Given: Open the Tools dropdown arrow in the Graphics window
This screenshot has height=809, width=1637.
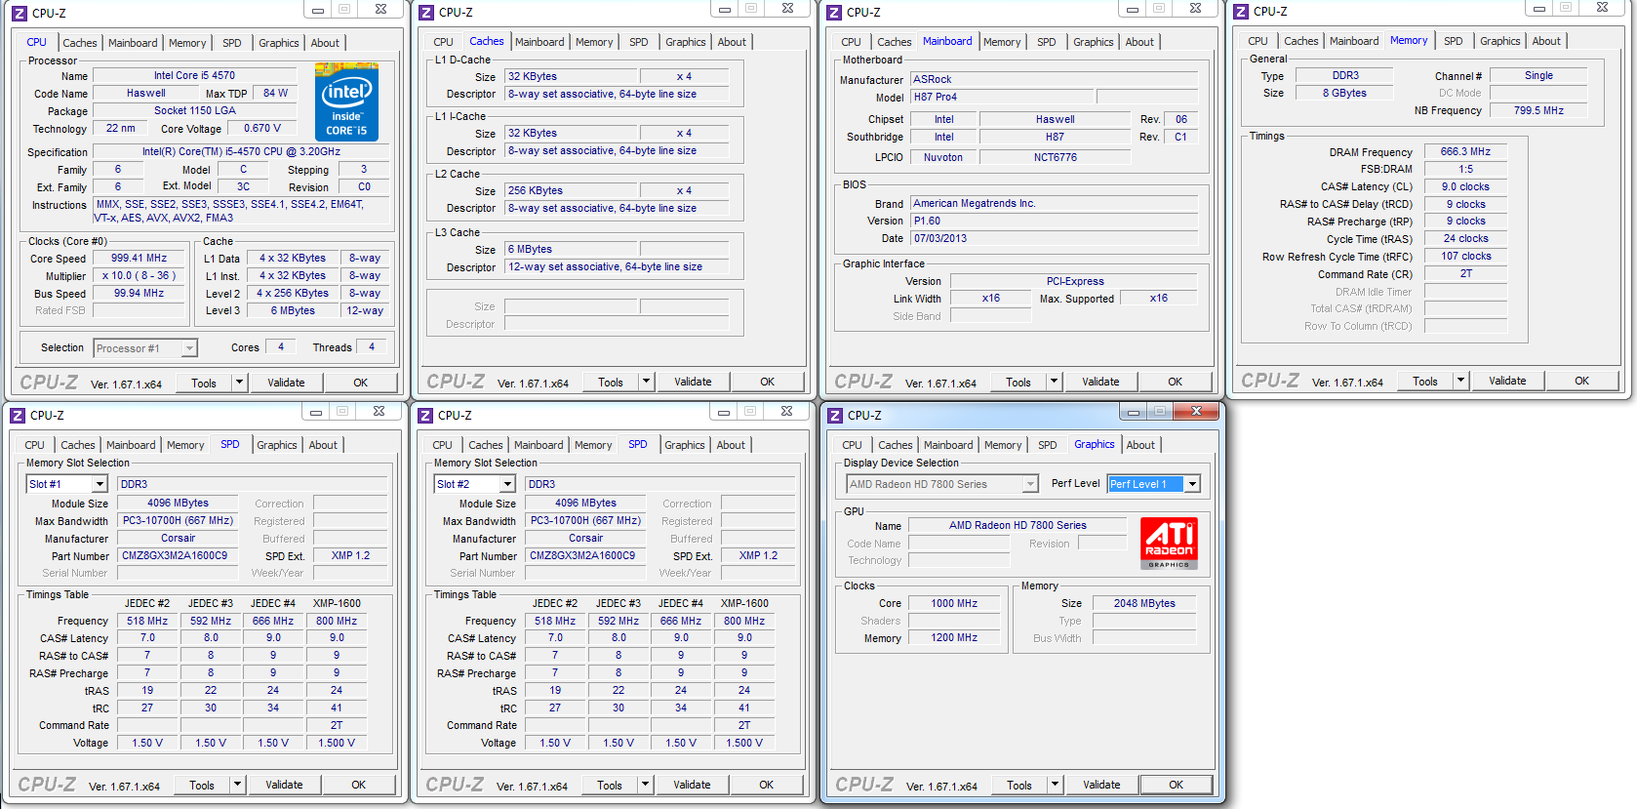Looking at the screenshot, I should point(1055,785).
